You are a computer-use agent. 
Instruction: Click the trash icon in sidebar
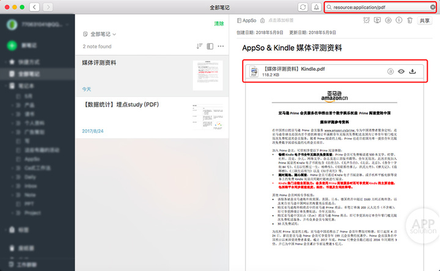pyautogui.click(x=12, y=248)
